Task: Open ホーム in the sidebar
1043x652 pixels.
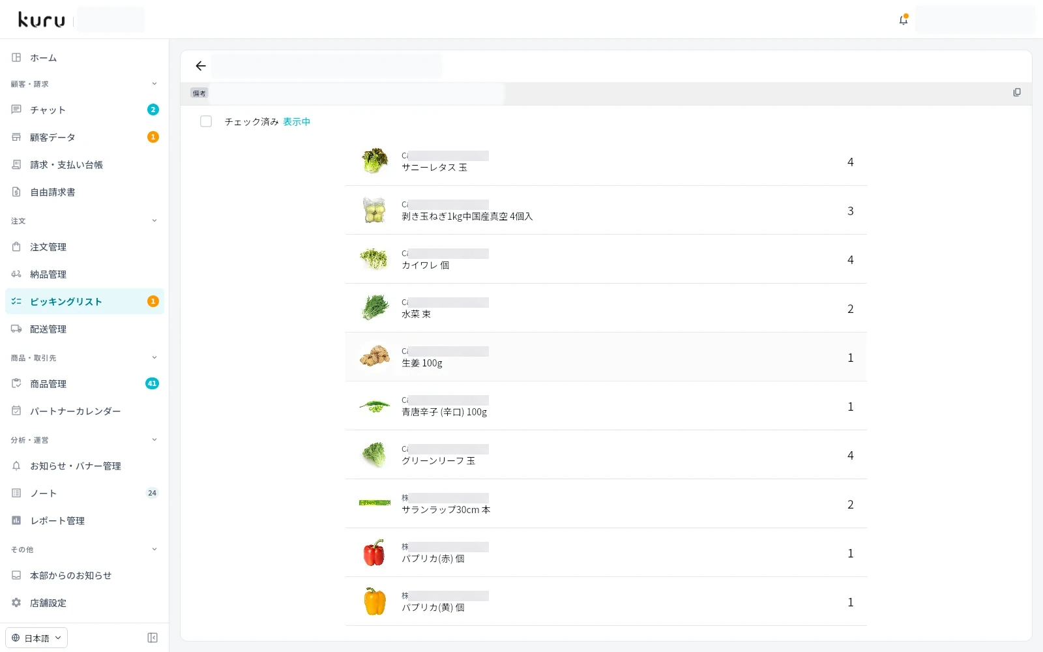Action: pyautogui.click(x=85, y=57)
